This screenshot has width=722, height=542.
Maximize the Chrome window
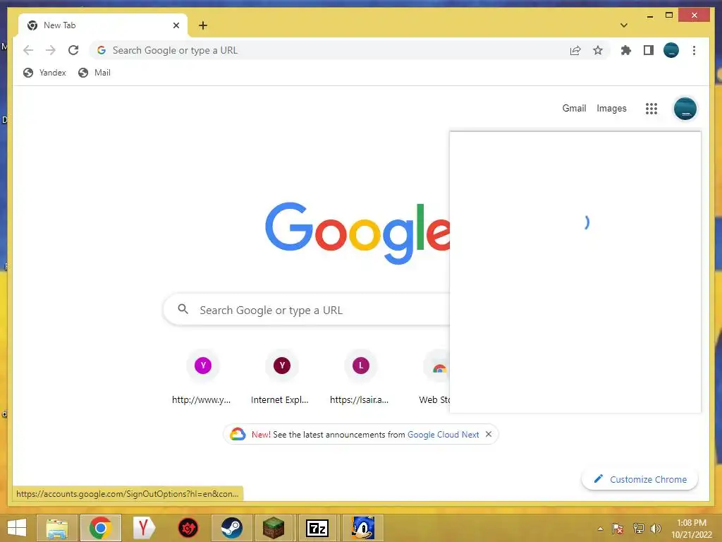coord(669,16)
